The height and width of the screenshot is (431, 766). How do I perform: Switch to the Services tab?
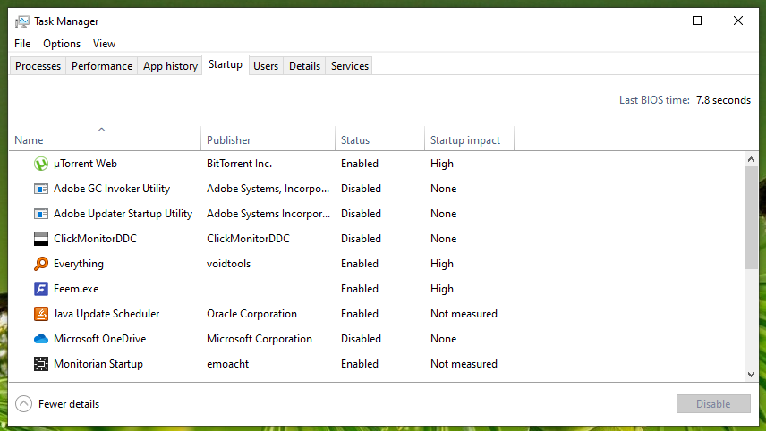pos(350,66)
